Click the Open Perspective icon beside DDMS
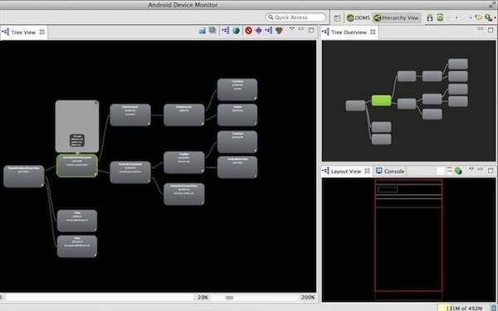The height and width of the screenshot is (311, 498). [x=337, y=18]
